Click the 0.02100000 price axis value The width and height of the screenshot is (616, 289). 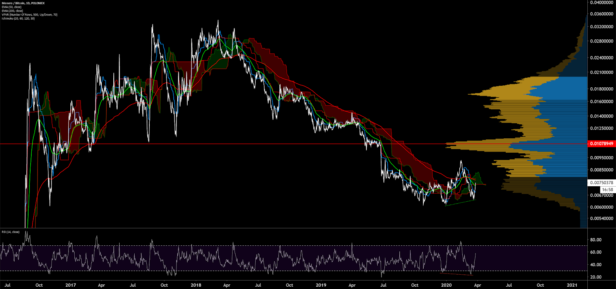point(601,72)
